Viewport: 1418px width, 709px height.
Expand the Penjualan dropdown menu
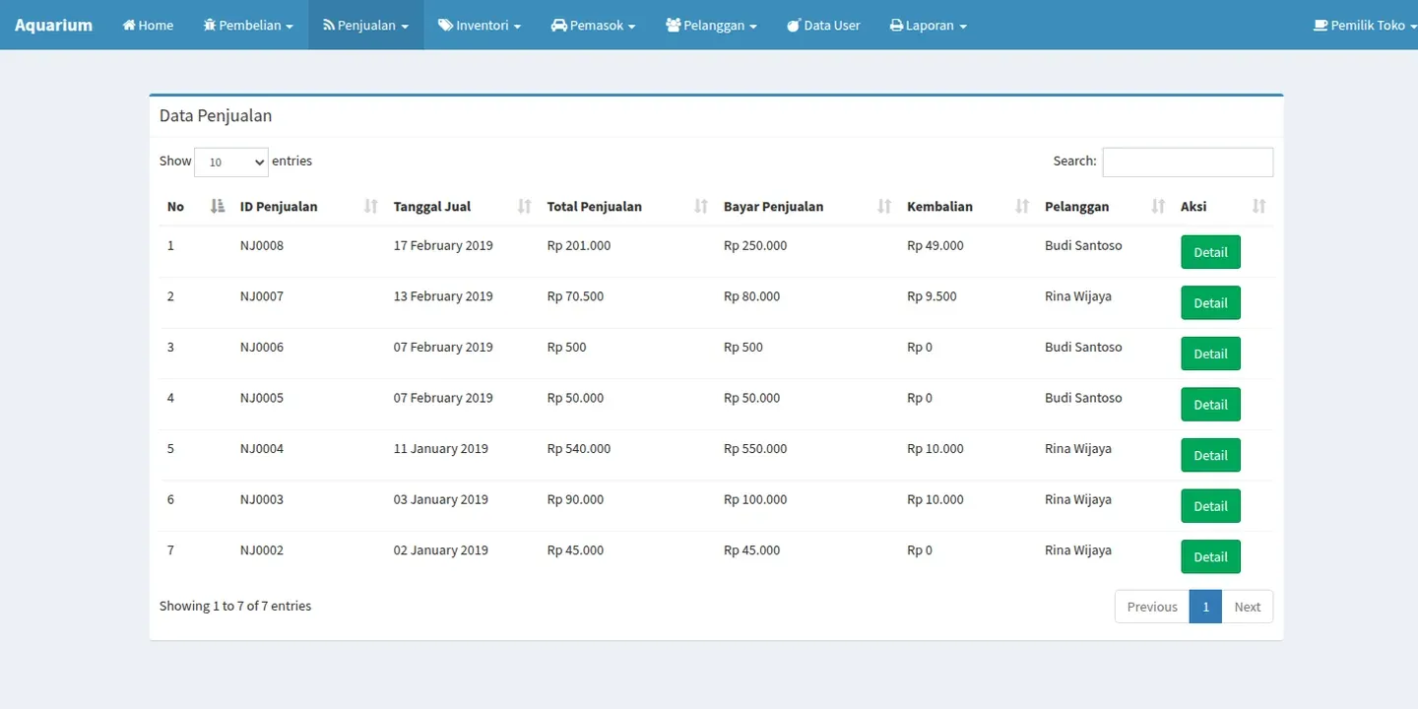pyautogui.click(x=366, y=25)
